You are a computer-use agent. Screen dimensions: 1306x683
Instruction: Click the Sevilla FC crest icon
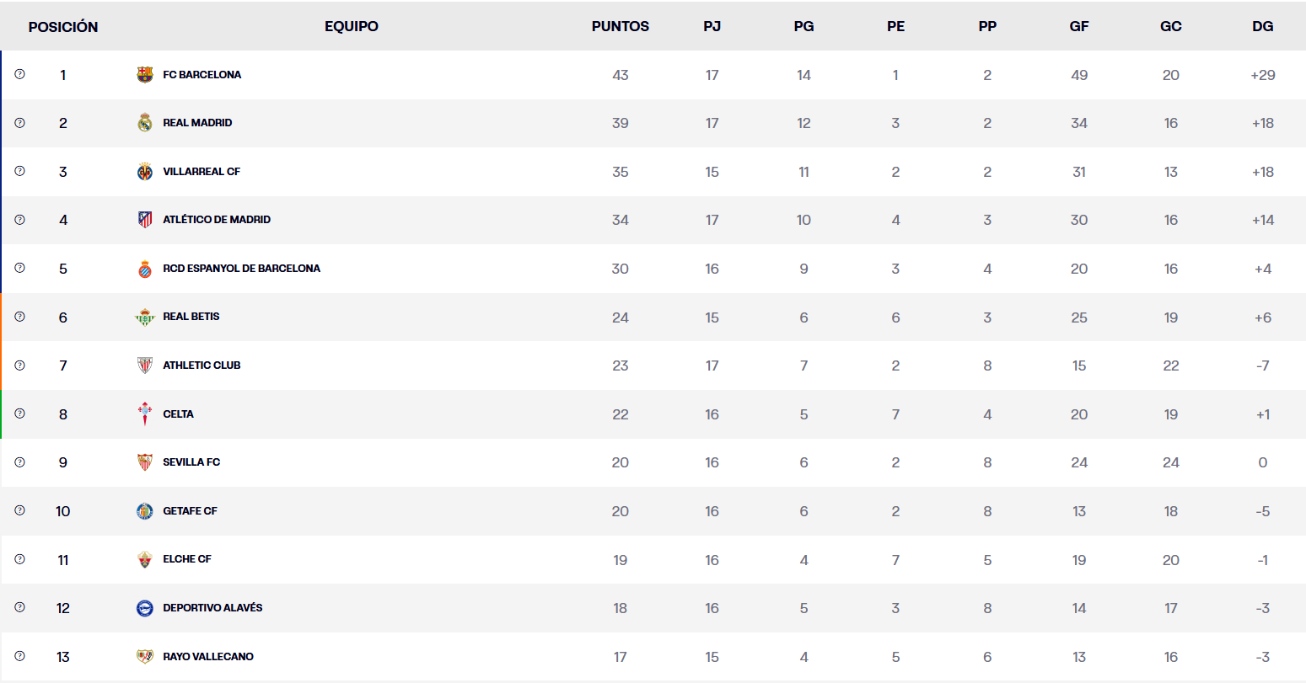pos(145,462)
